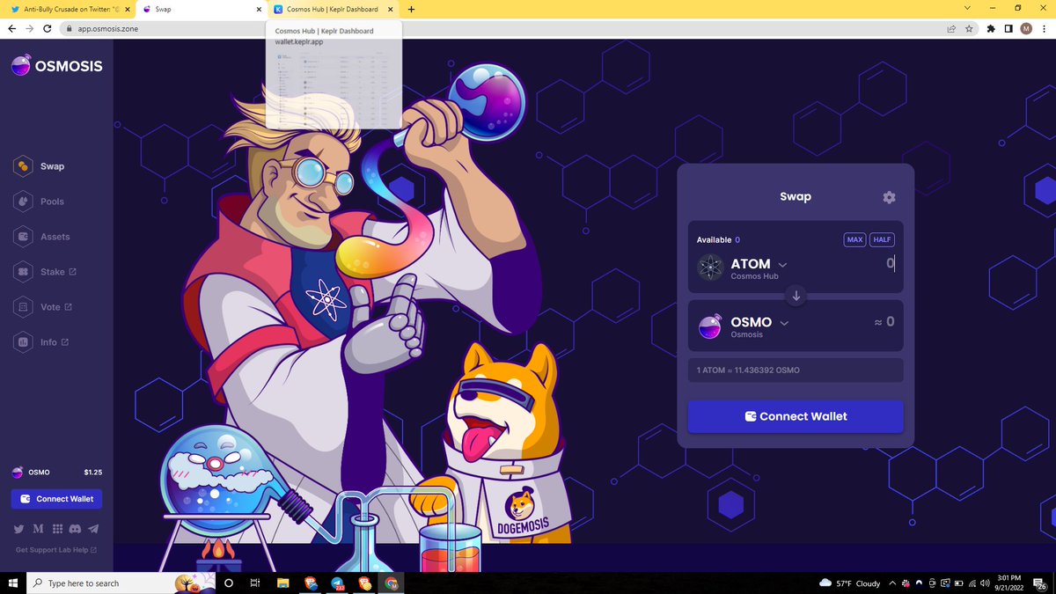Click weather widget 57°F Cloudy

(850, 583)
